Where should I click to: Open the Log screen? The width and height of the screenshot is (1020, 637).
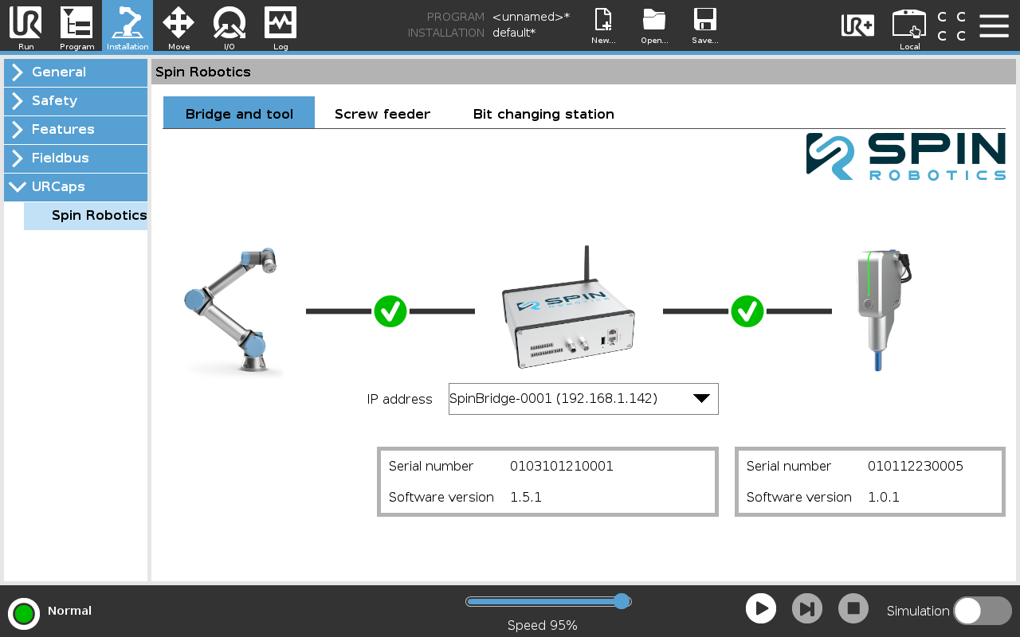click(x=280, y=27)
